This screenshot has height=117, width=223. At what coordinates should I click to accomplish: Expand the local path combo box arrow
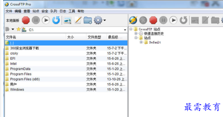[x=125, y=30]
